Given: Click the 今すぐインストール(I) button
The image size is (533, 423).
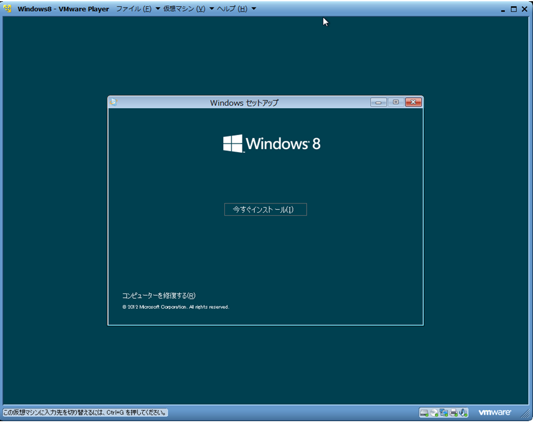Looking at the screenshot, I should click(x=265, y=210).
